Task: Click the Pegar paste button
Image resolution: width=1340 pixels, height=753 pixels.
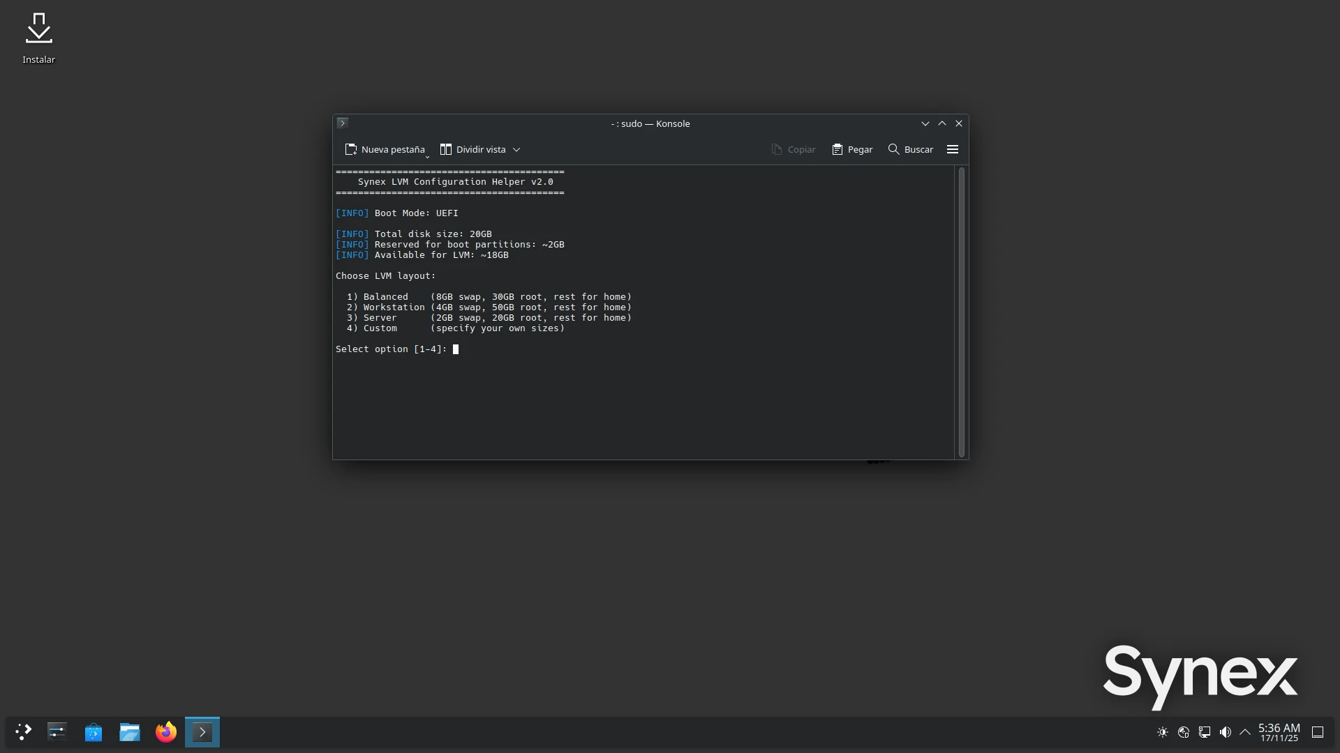Action: click(x=852, y=149)
